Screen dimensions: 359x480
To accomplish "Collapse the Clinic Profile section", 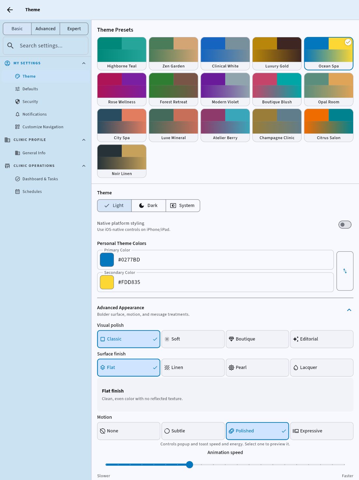I will 84,140.
